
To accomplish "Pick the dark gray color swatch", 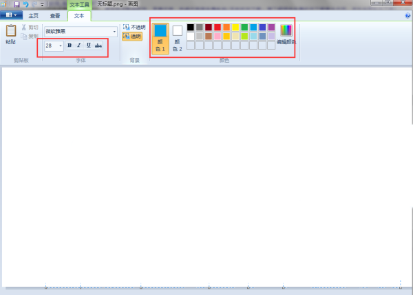I will (x=200, y=27).
